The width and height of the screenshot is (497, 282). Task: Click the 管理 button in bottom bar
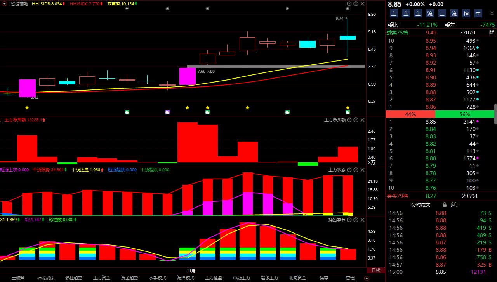(x=350, y=278)
